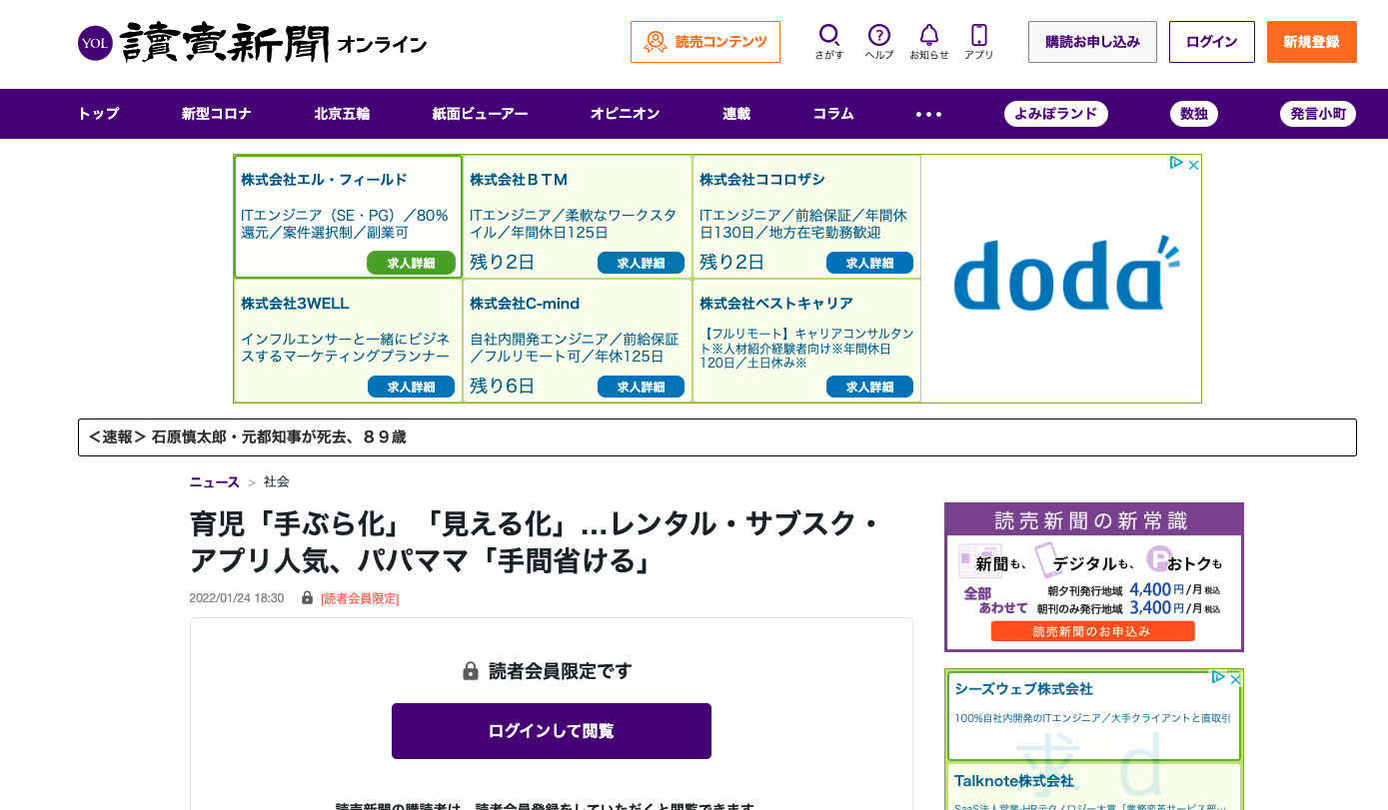Click the AdChoices triangle icon on the sidebar ad

[x=1218, y=678]
